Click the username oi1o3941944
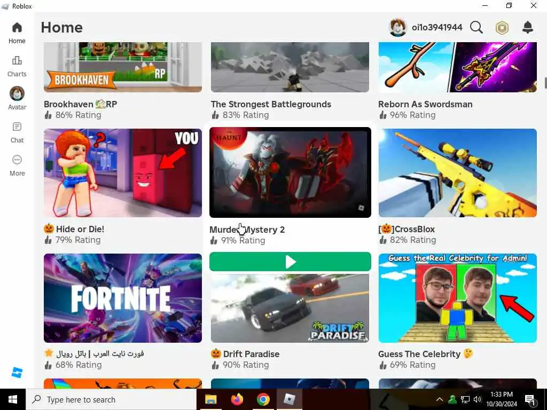The image size is (547, 410). [437, 27]
